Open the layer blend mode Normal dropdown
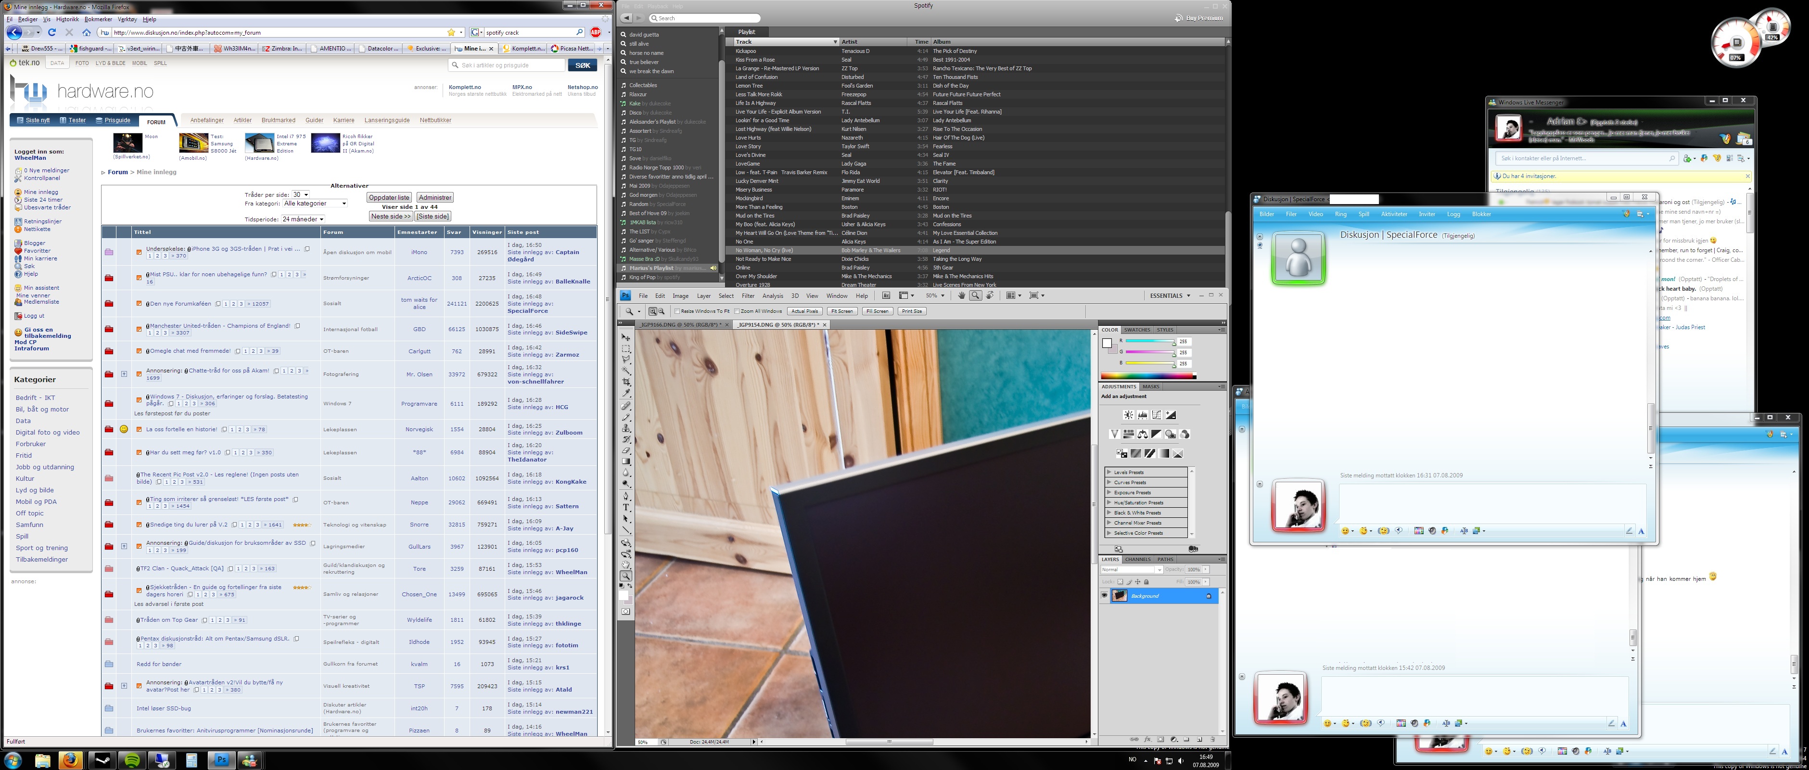This screenshot has width=1809, height=770. 1131,570
